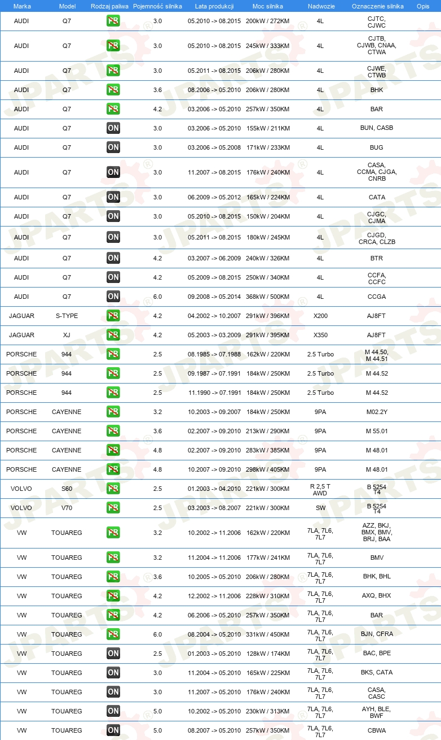Click PB icon for Porsche 944 220KM
The width and height of the screenshot is (441, 740).
click(x=113, y=354)
